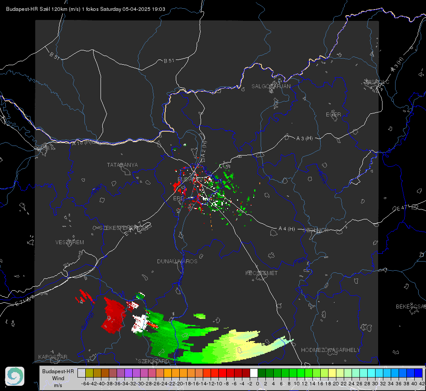426x391 pixels.
Task: Click the TATABANYA city label
Action: point(122,165)
